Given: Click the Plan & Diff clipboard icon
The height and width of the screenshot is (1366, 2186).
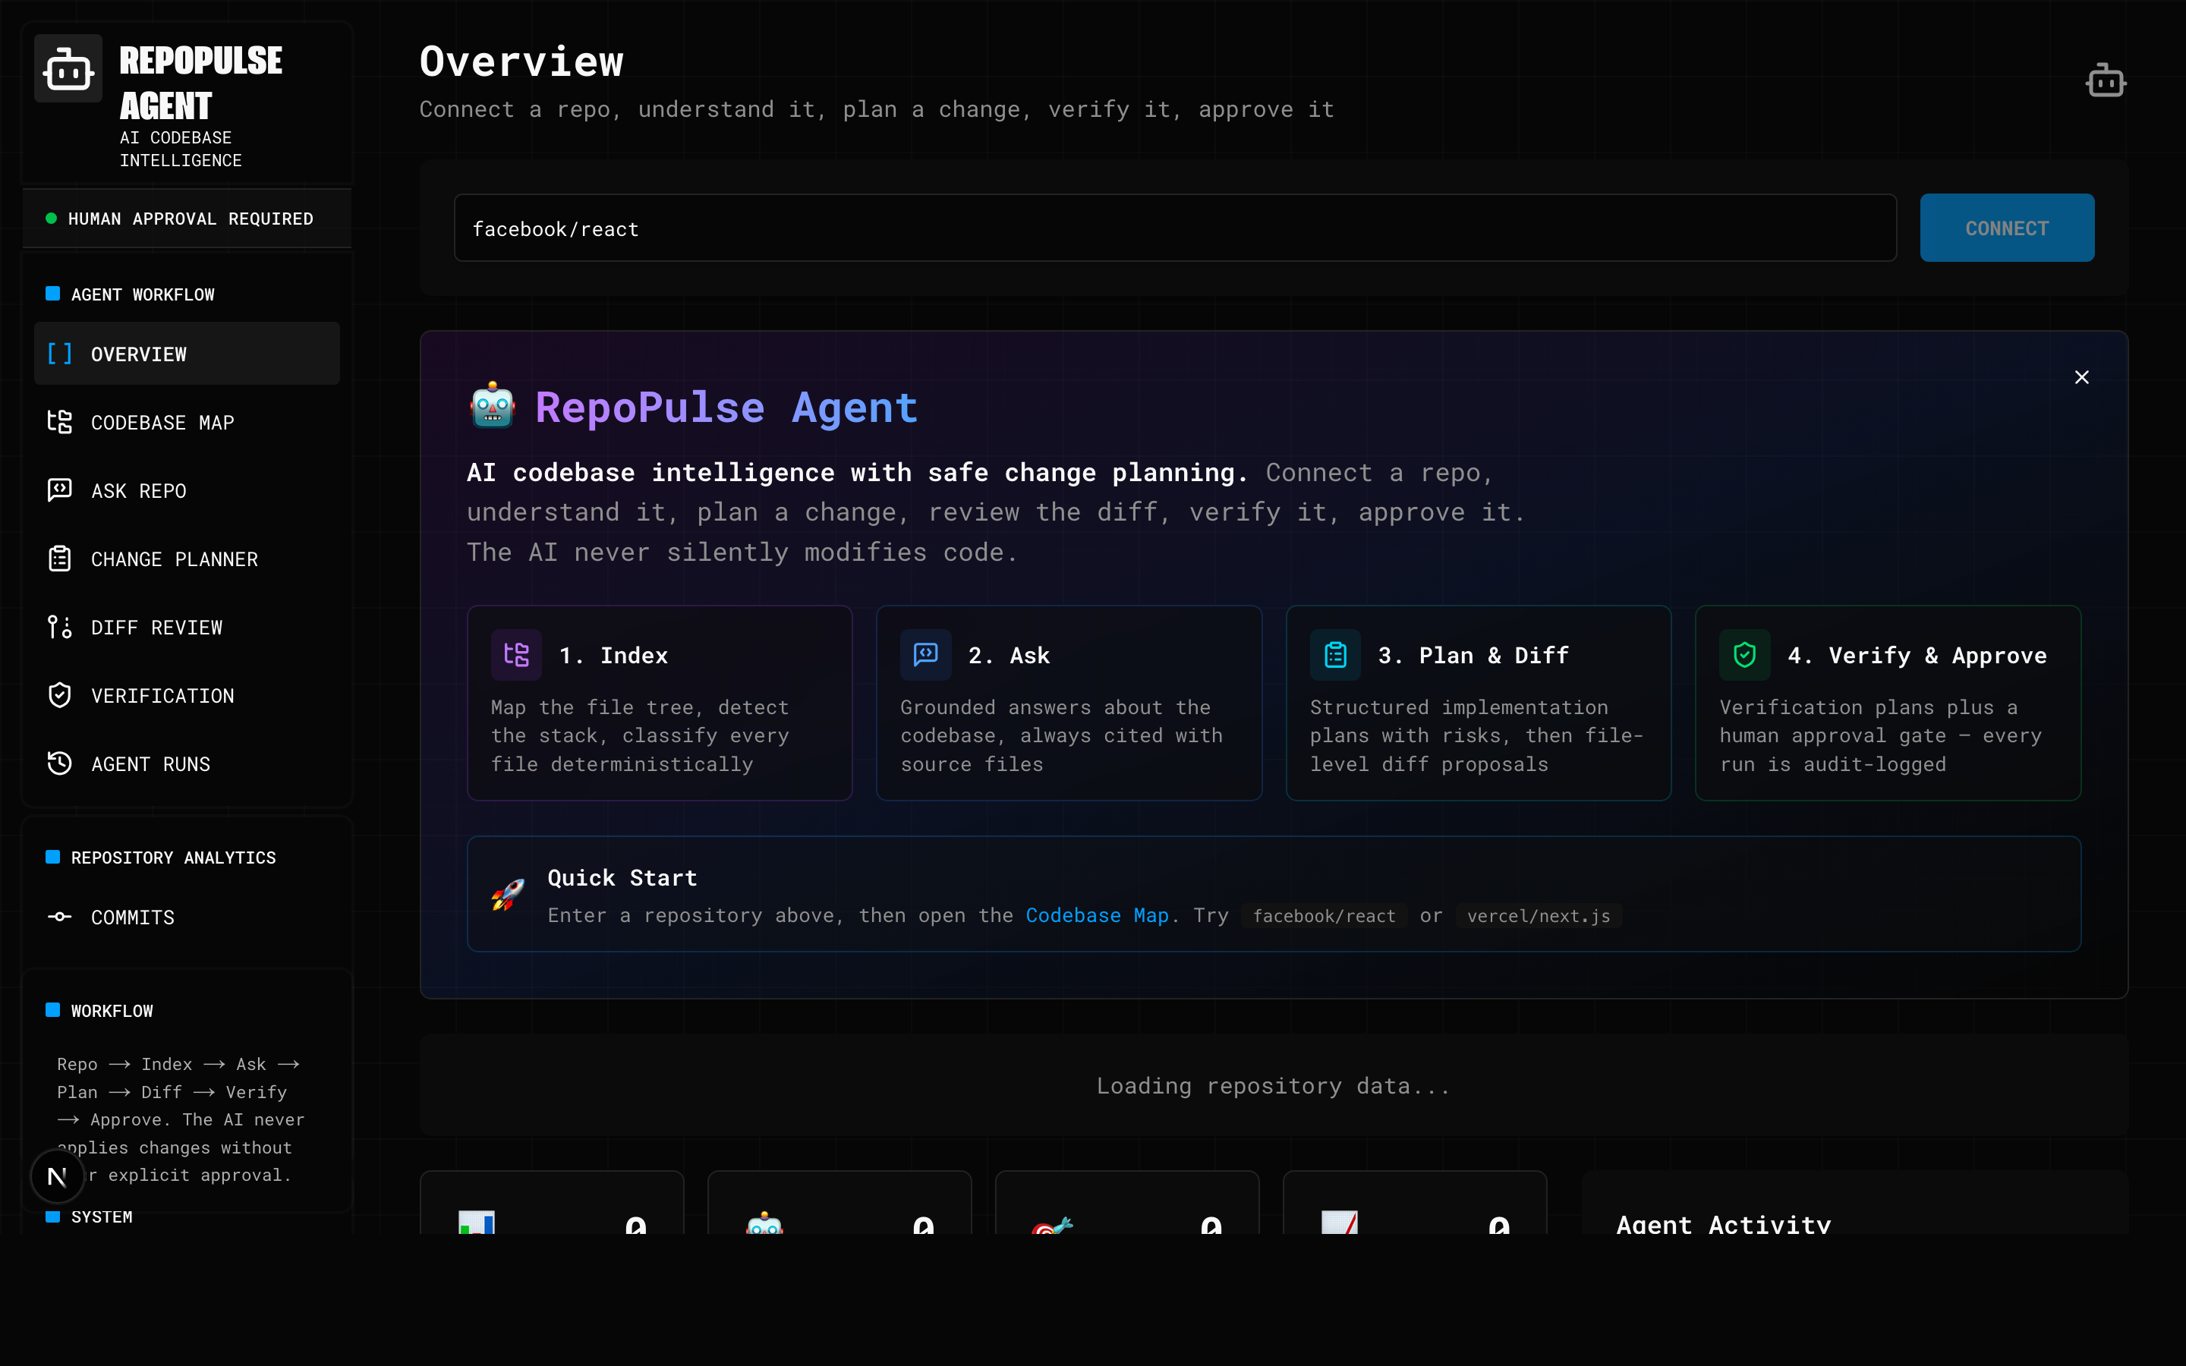Looking at the screenshot, I should [1335, 655].
